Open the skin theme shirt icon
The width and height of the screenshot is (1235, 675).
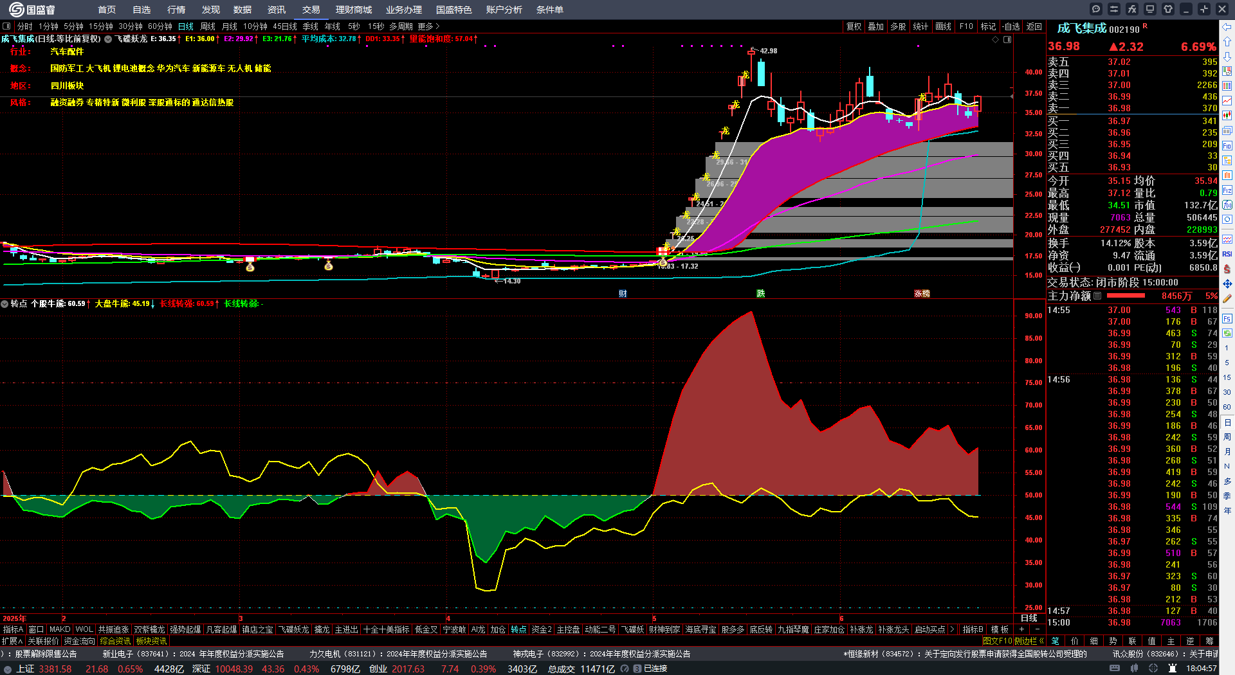(x=1168, y=9)
